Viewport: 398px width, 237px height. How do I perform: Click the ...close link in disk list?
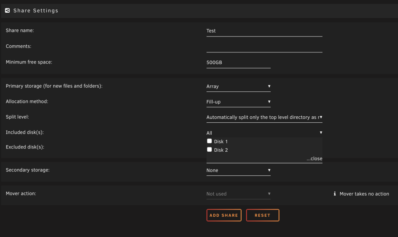pos(314,158)
